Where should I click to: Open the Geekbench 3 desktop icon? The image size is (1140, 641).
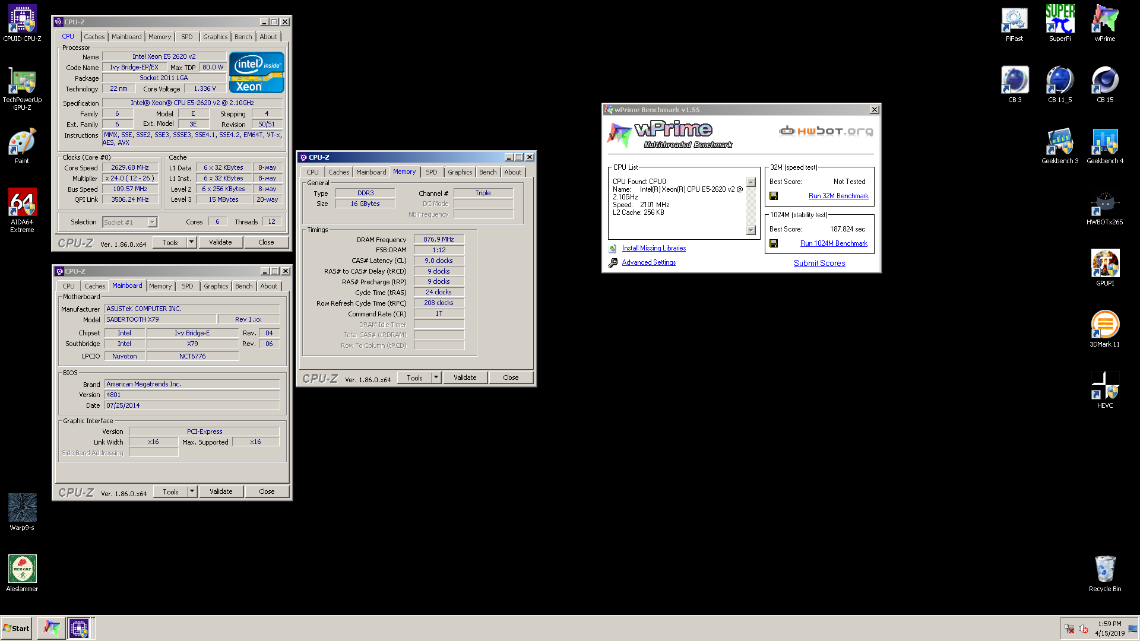(x=1060, y=145)
